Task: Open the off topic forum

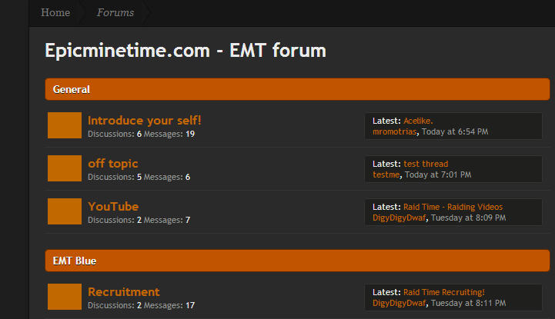Action: [113, 163]
